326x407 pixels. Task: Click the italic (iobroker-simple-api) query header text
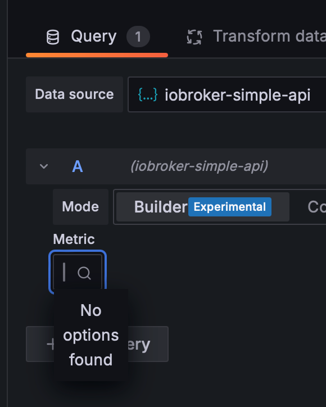coord(200,166)
